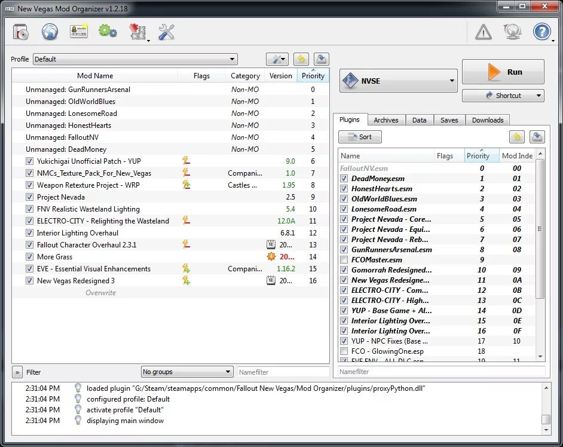Select the Overwrite row in mod list
This screenshot has width=563, height=447.
pos(170,293)
